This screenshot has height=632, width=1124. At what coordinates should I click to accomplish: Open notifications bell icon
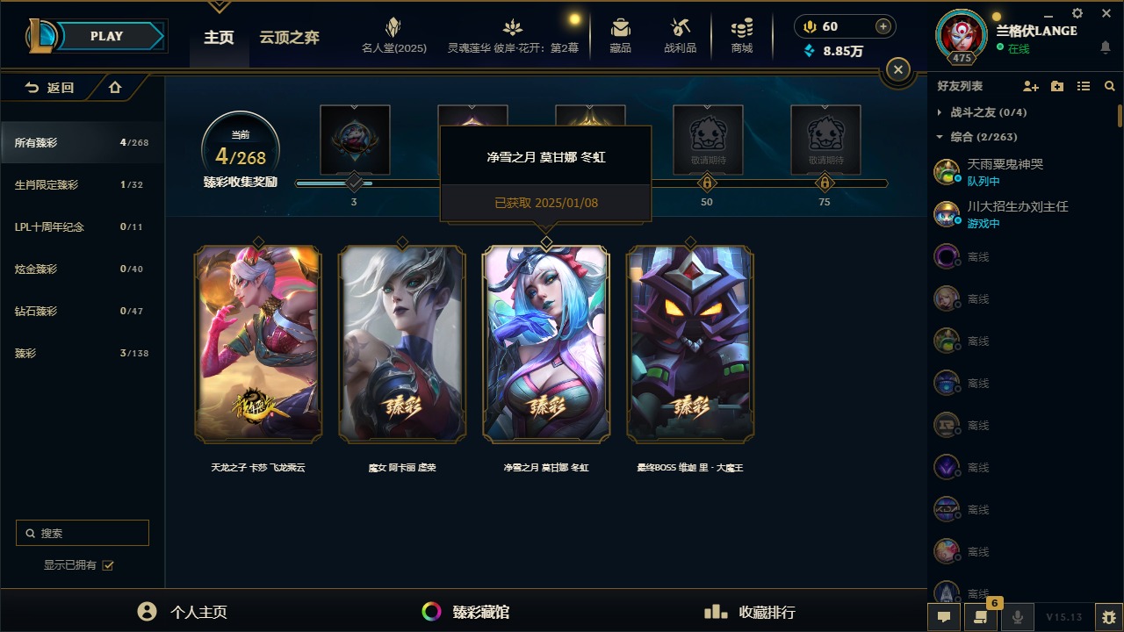1106,47
